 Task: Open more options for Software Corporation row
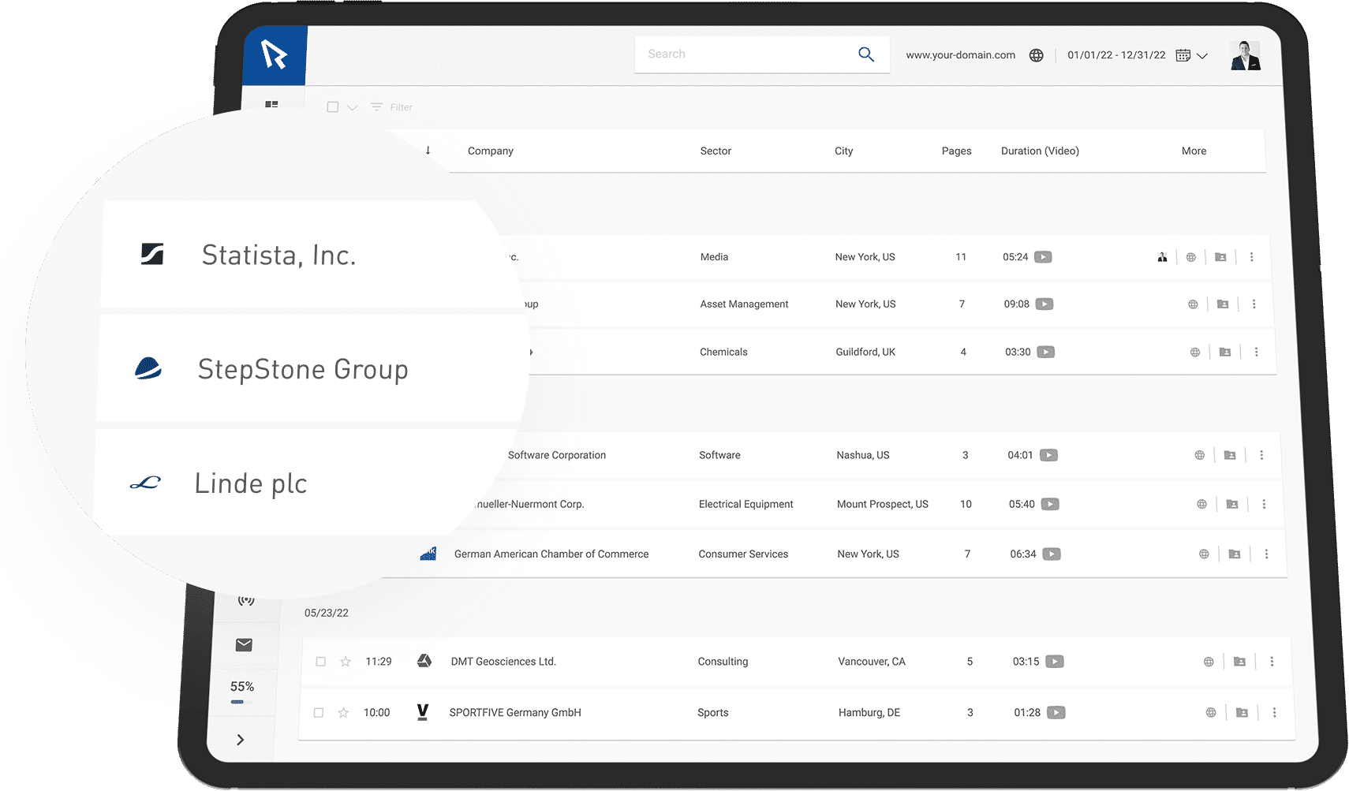tap(1261, 455)
